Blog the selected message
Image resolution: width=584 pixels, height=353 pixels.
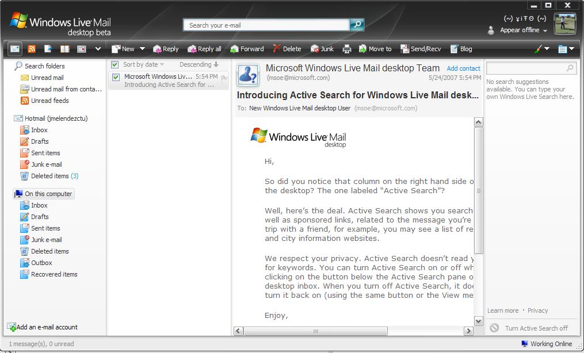(x=461, y=49)
